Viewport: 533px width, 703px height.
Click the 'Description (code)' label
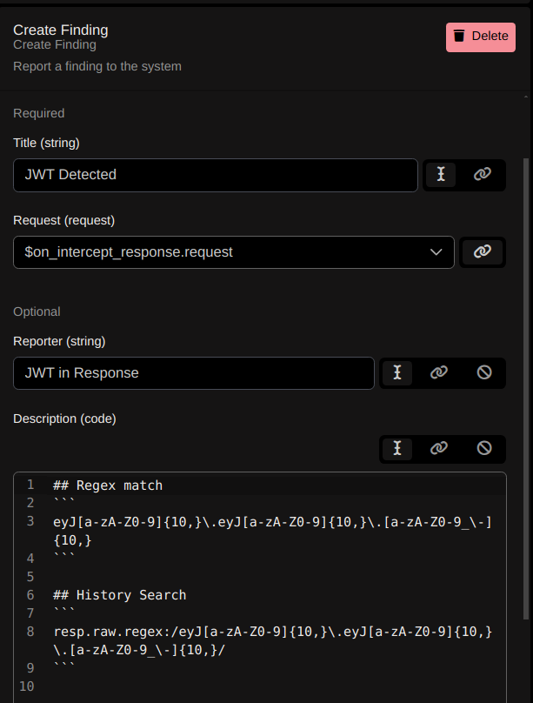click(x=65, y=419)
